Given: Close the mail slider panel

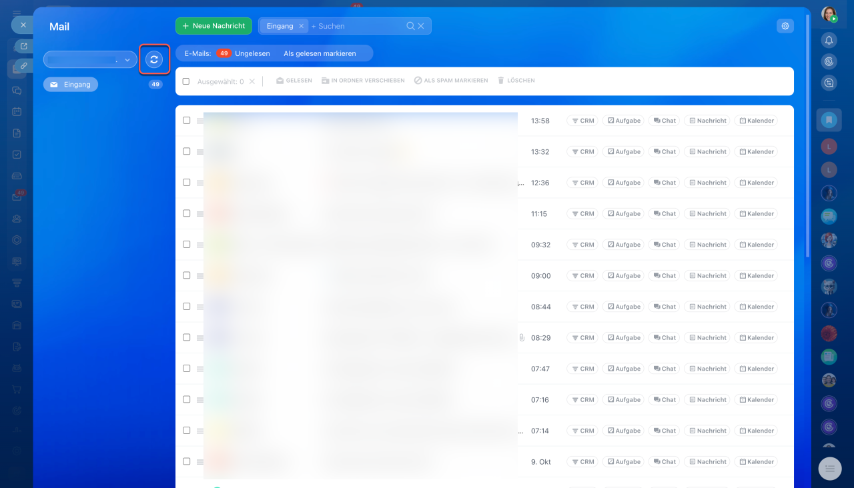Looking at the screenshot, I should 23,25.
